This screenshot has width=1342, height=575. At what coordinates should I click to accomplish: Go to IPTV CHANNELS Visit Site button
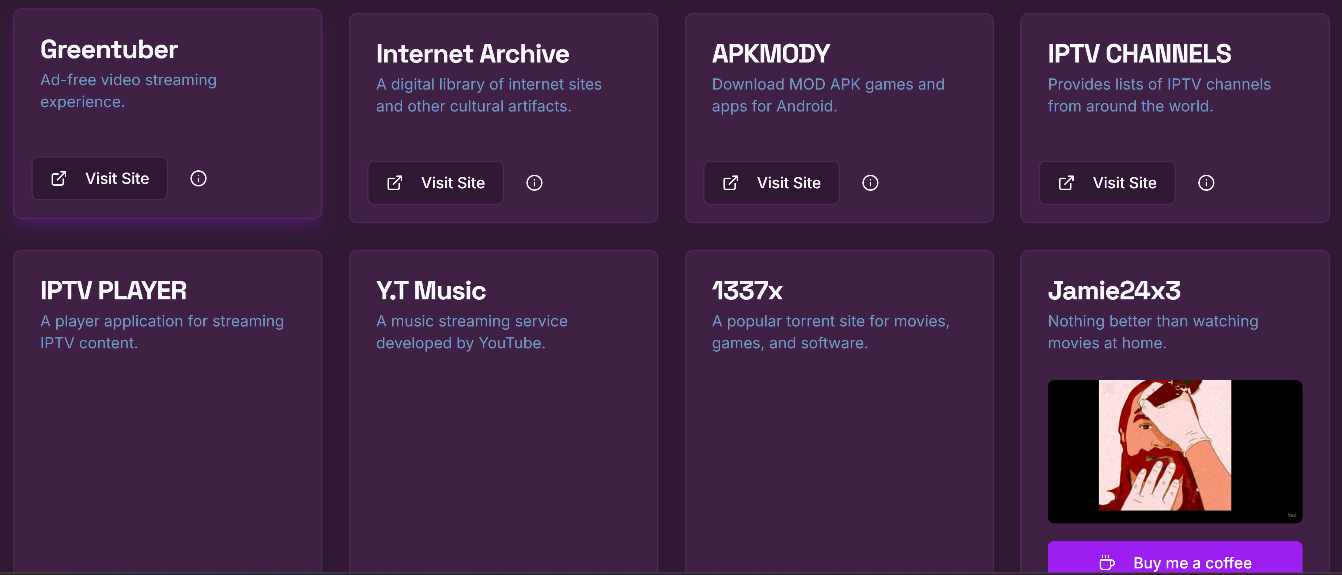[1107, 183]
